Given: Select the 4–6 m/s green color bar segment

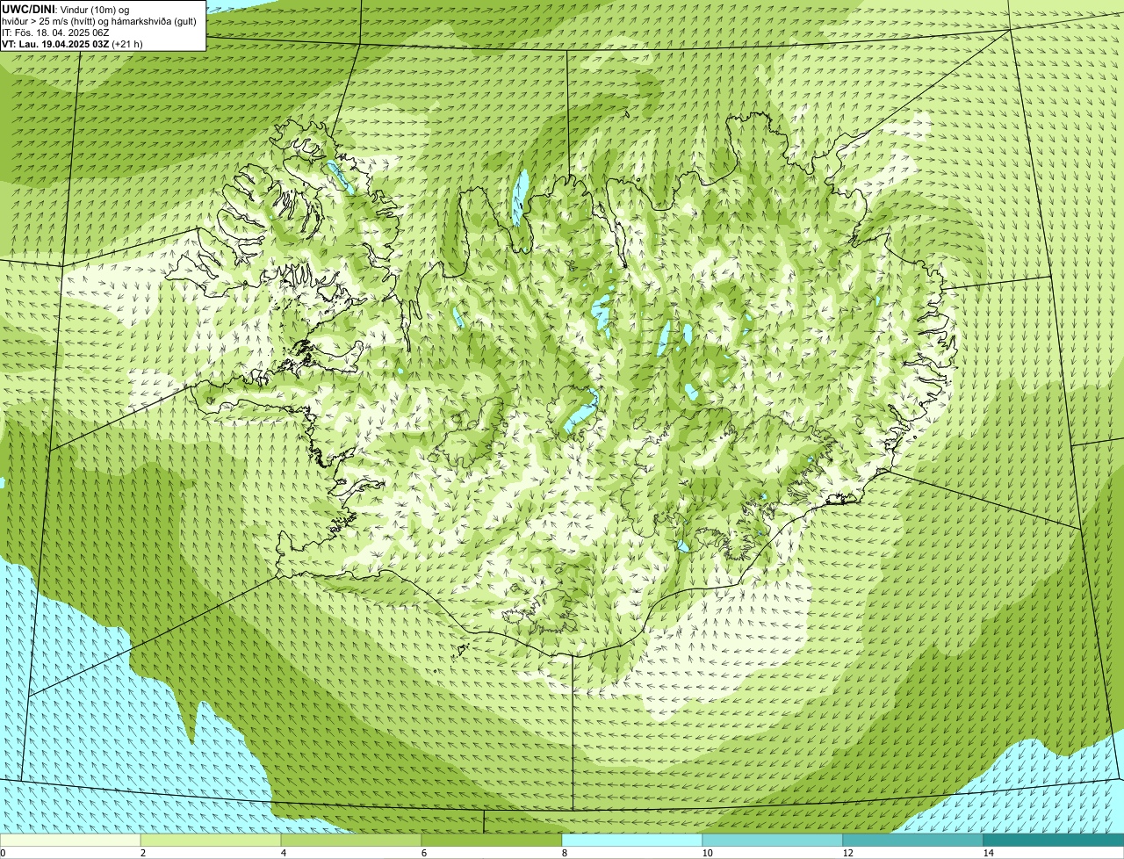Looking at the screenshot, I should pyautogui.click(x=351, y=840).
